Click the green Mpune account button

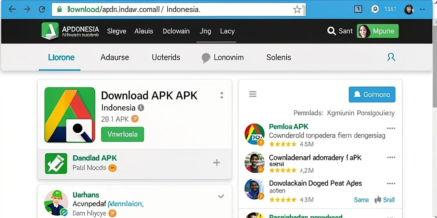pyautogui.click(x=378, y=31)
